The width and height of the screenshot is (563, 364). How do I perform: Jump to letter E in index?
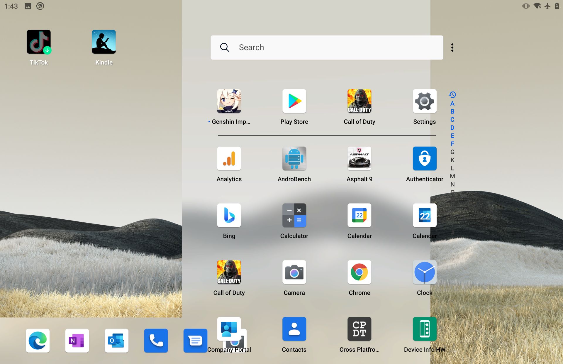(452, 136)
